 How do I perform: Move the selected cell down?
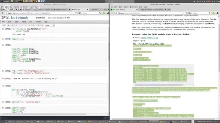click(25, 25)
